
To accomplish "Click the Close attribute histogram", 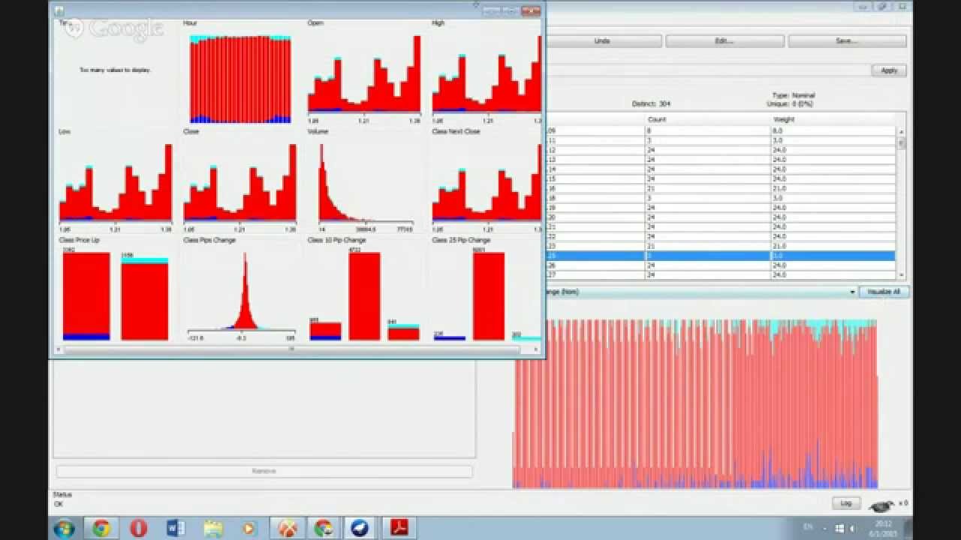I will (x=240, y=182).
